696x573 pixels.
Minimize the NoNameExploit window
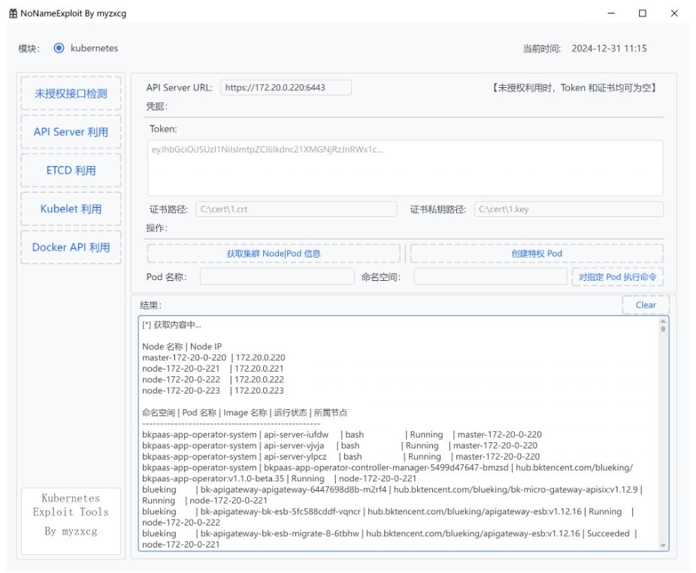pos(611,14)
